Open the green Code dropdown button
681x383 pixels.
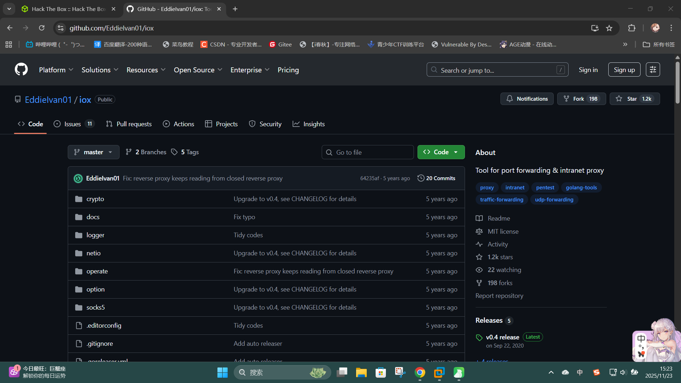tap(441, 152)
